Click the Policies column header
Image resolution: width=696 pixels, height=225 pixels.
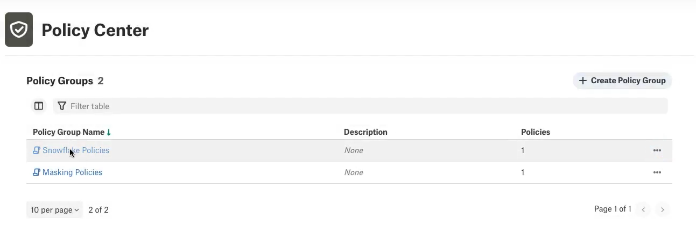[x=536, y=132]
